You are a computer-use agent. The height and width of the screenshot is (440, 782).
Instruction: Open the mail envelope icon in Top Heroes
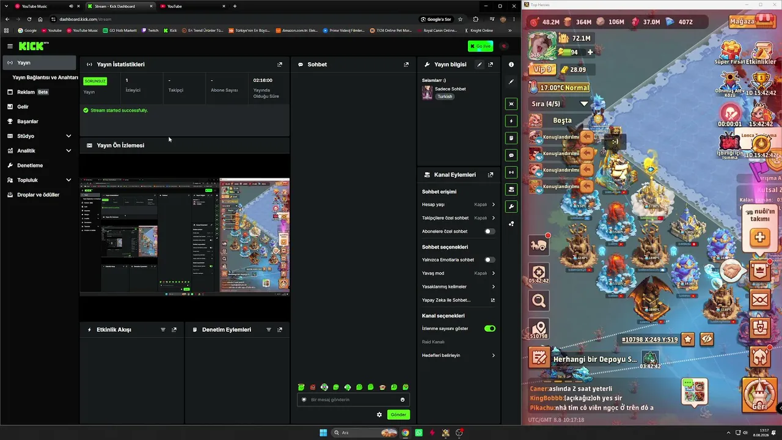pos(760,299)
